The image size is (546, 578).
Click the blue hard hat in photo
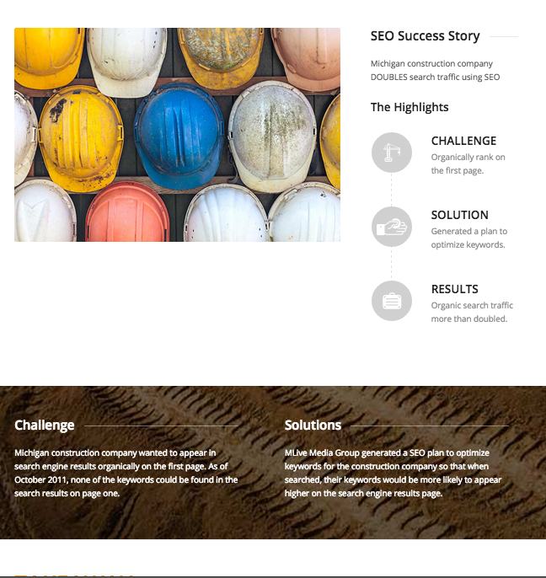pyautogui.click(x=179, y=136)
